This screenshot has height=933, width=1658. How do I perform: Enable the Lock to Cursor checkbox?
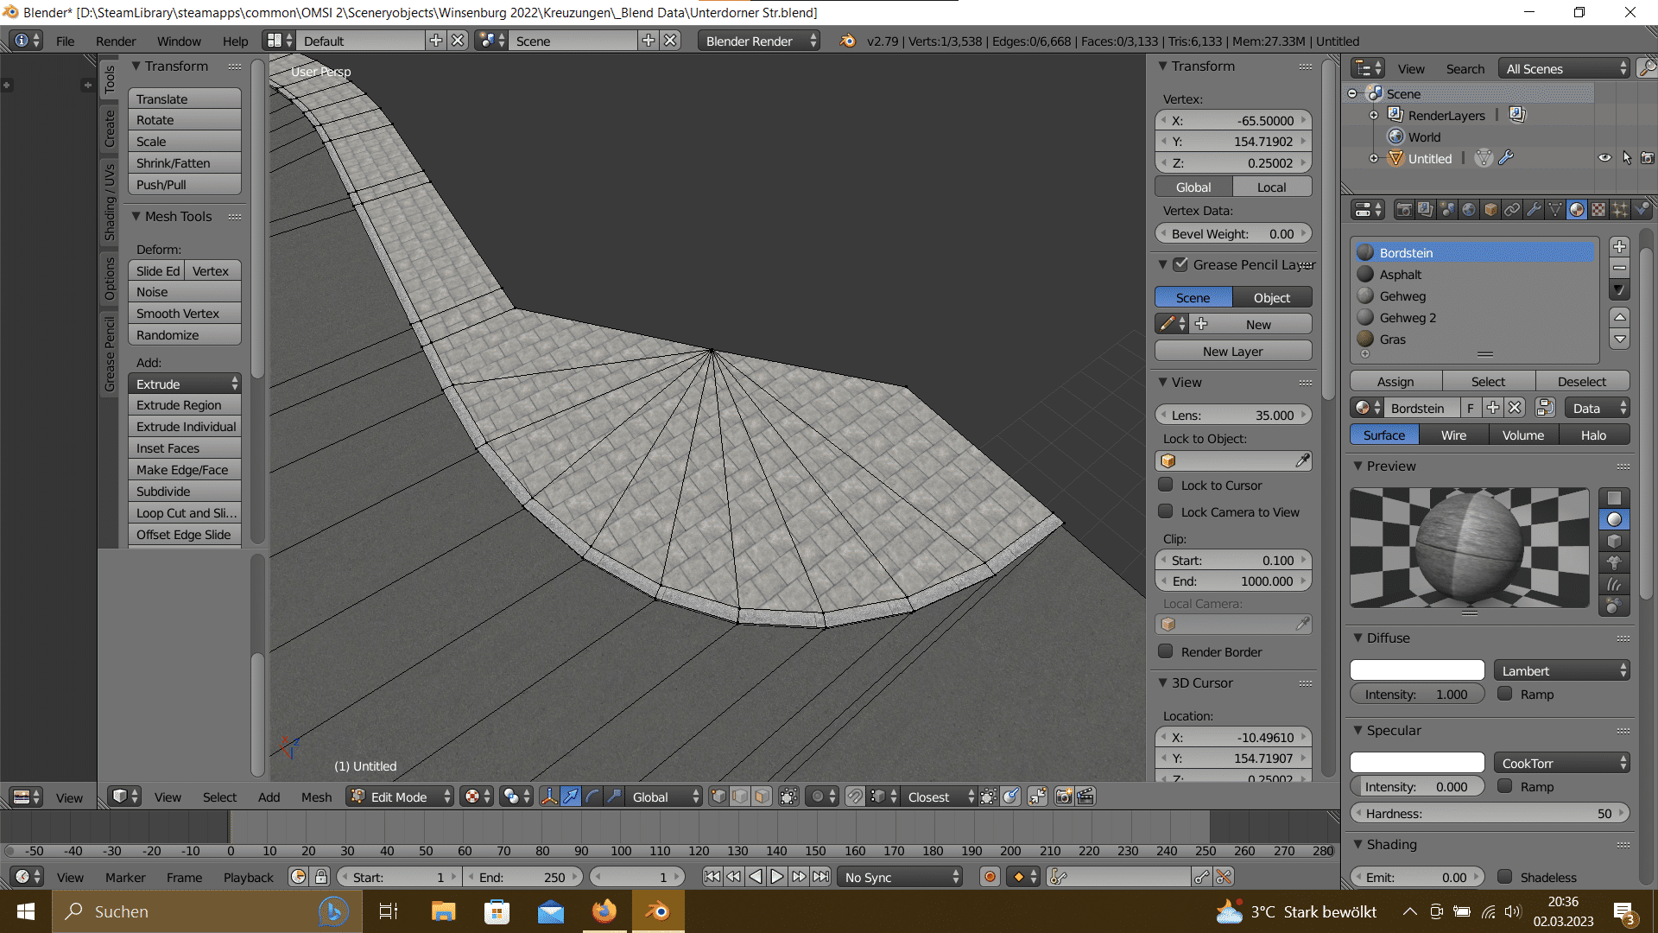(1166, 486)
